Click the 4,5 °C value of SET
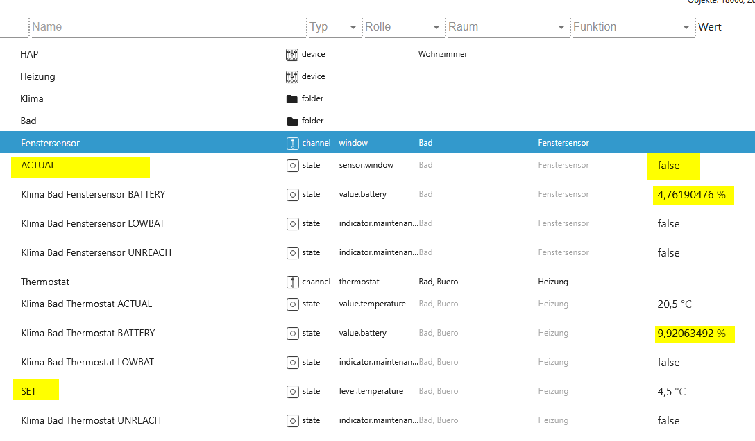 (671, 391)
